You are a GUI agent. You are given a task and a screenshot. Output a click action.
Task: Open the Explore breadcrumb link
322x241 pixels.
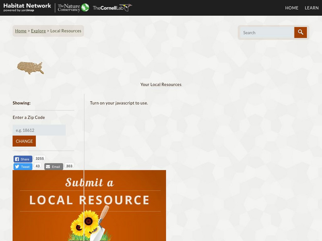coord(38,31)
